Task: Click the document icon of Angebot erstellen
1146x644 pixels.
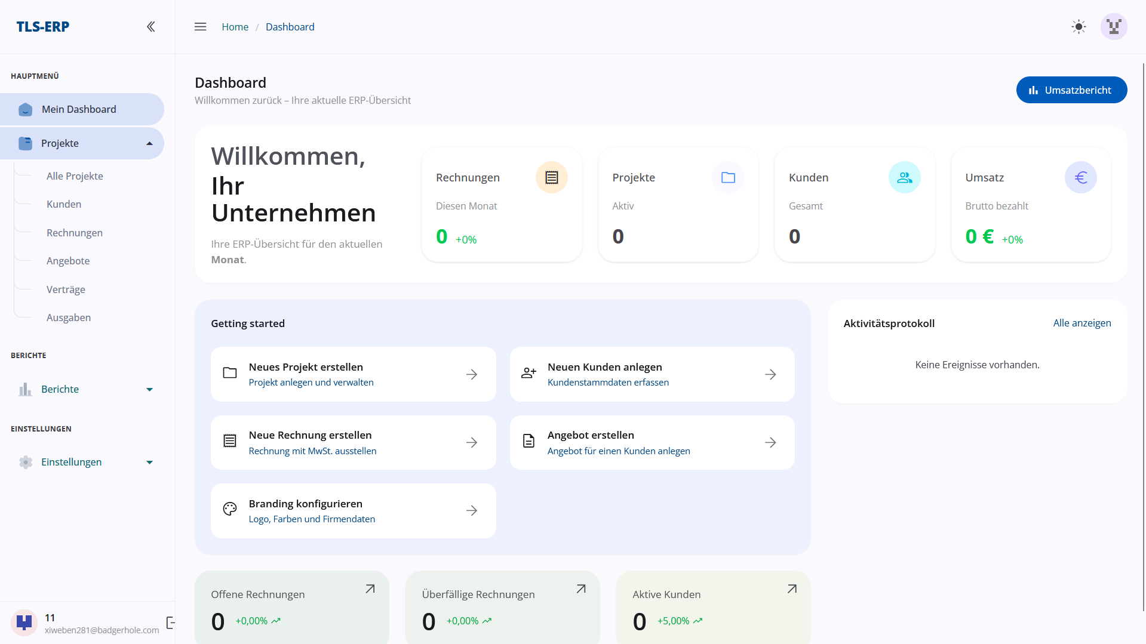Action: 529,441
